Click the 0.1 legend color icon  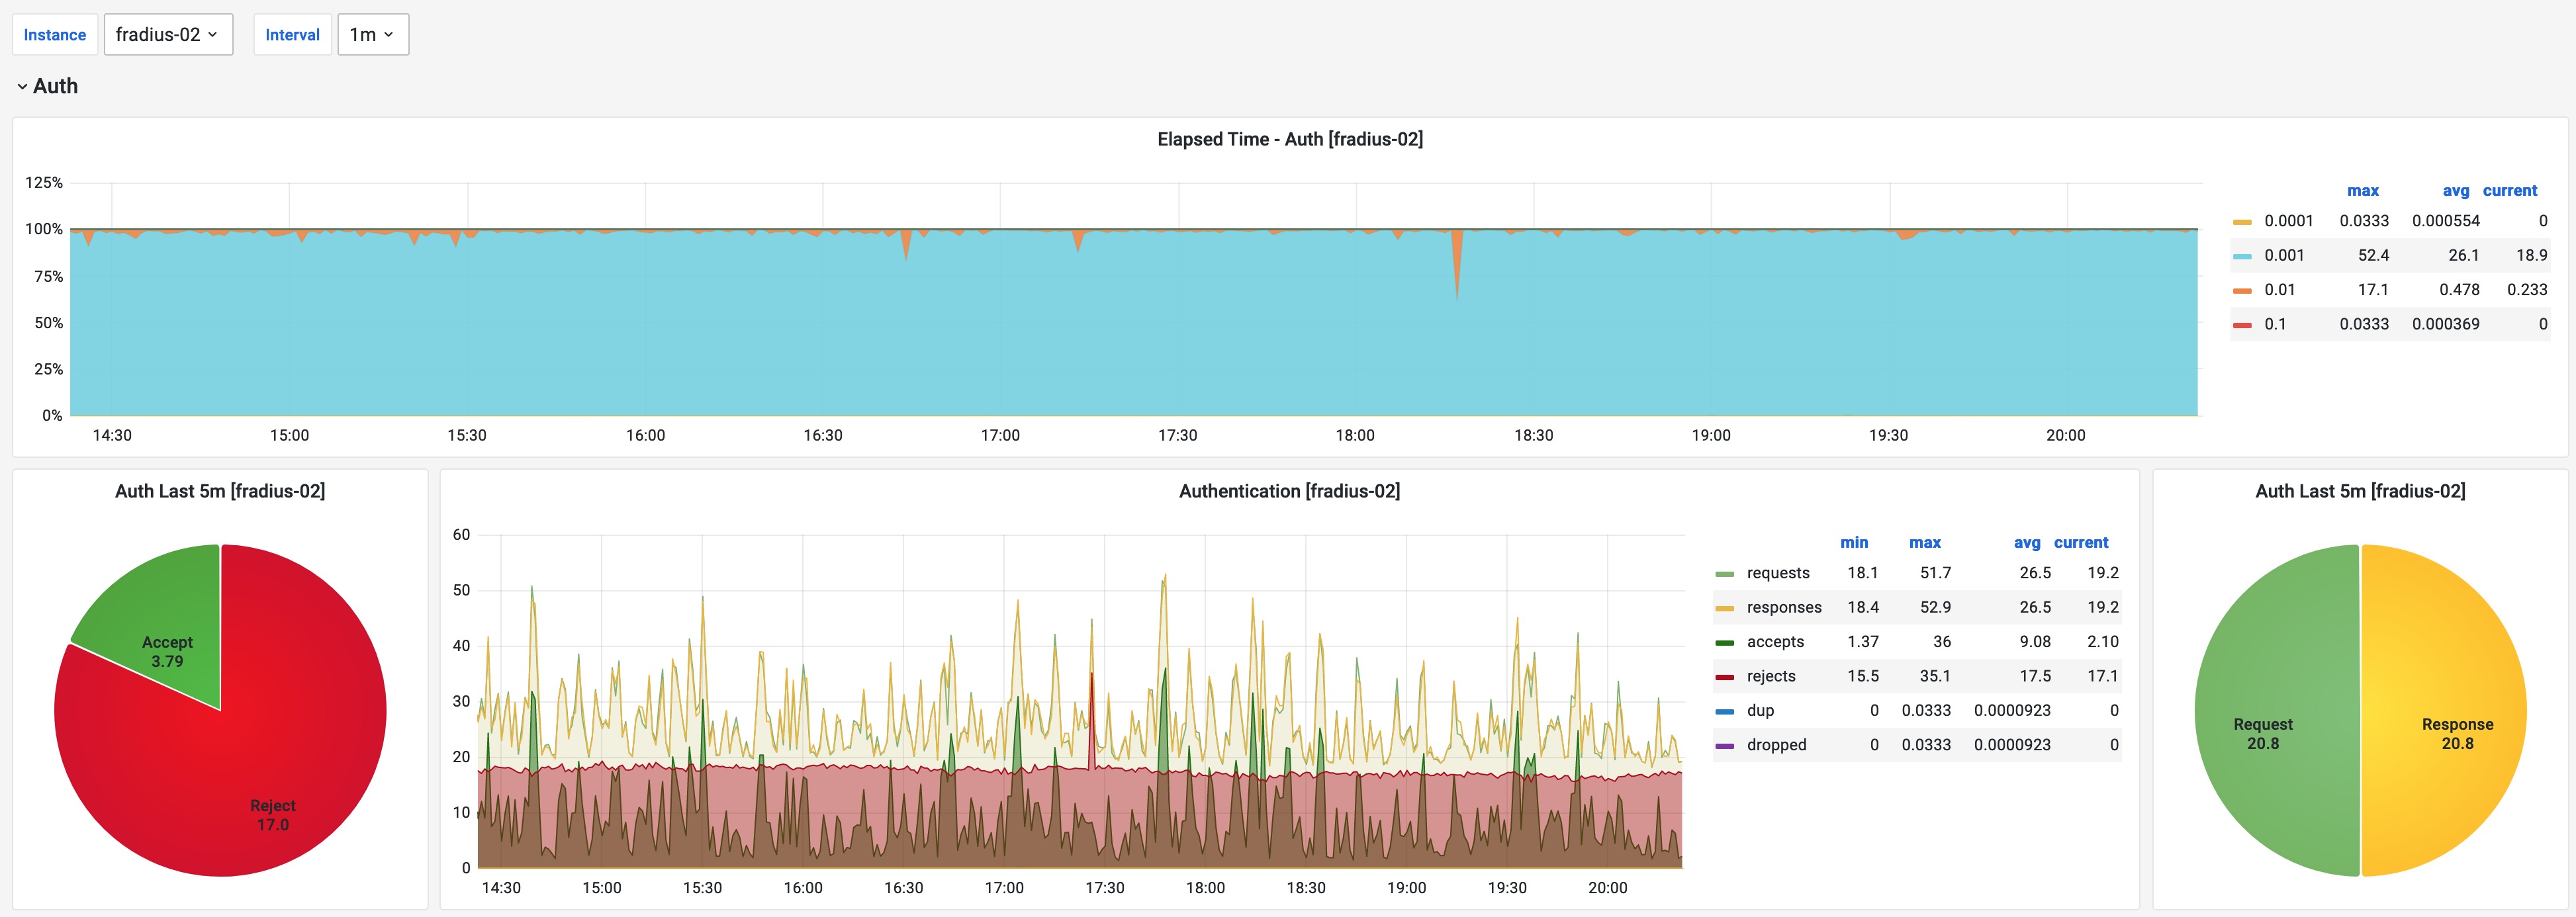pos(2242,325)
